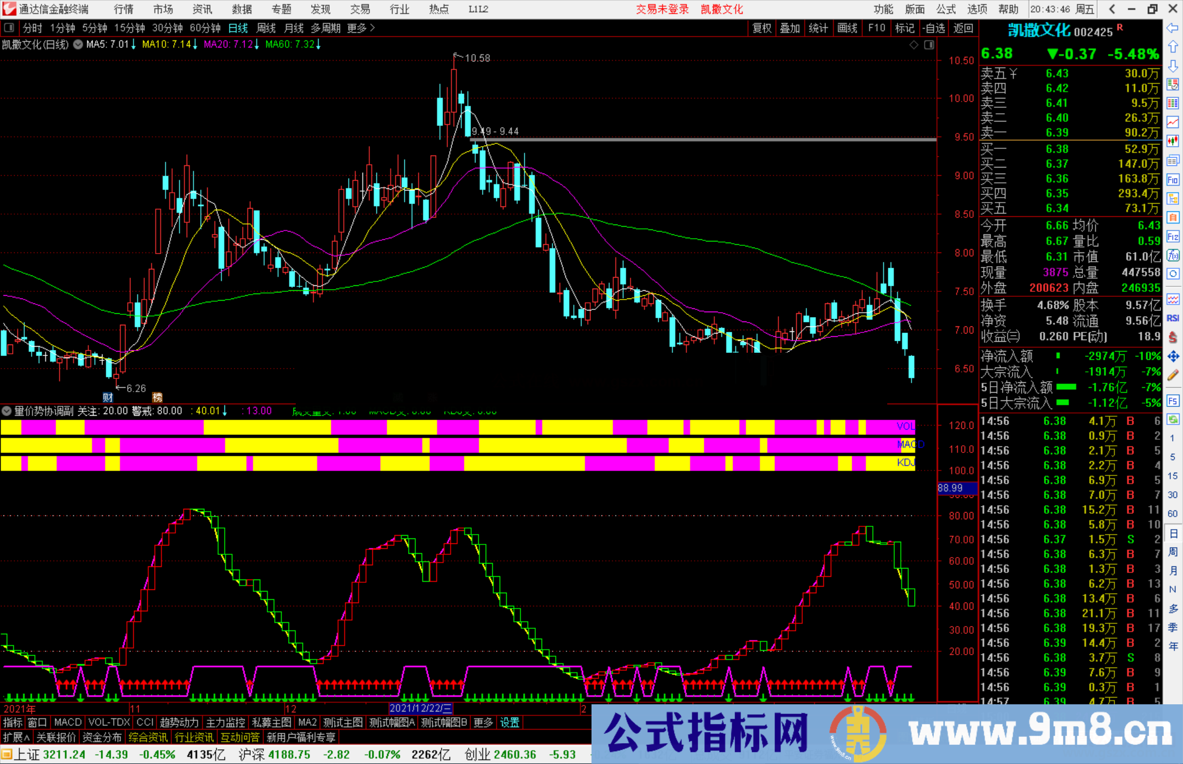Click the up arrow stock-switch icon on sidebar
Viewport: 1183px width, 764px height.
click(x=1173, y=46)
